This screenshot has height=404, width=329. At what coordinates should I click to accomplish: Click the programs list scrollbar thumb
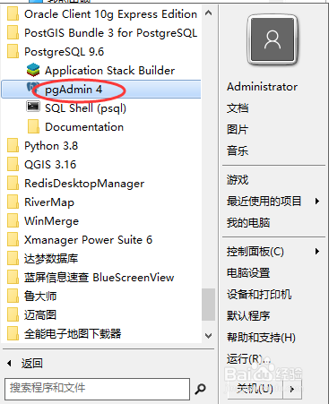[208, 305]
